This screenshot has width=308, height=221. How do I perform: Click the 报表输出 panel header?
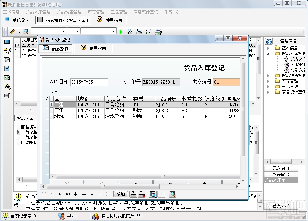[x=281, y=174]
